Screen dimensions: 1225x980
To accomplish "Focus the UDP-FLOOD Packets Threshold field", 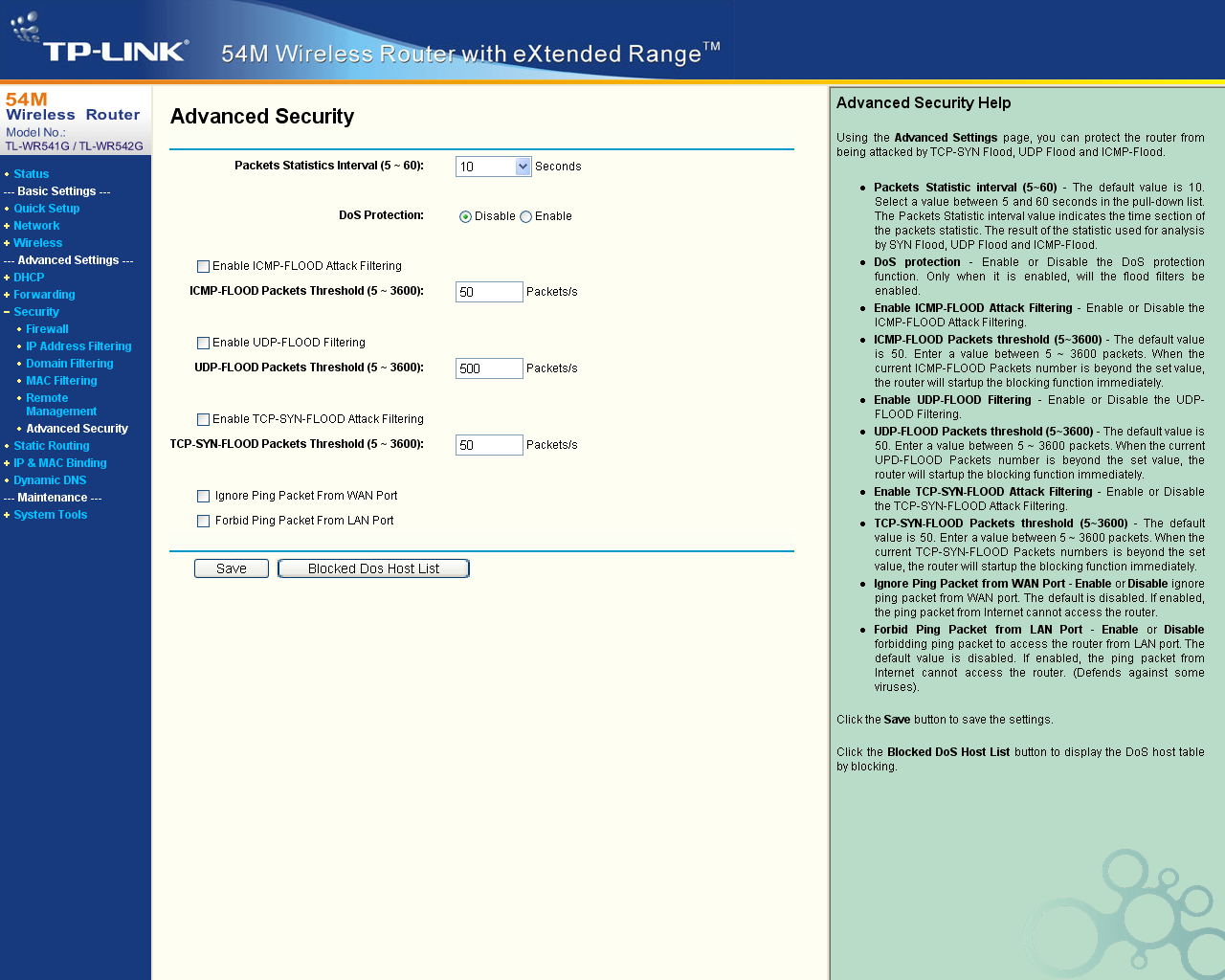I will [489, 368].
